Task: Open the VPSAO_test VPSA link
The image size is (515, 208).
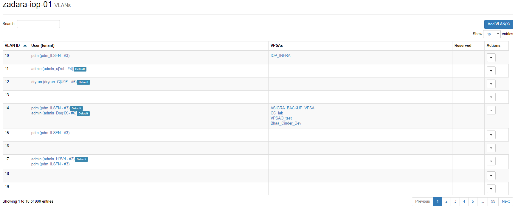Action: (281, 118)
